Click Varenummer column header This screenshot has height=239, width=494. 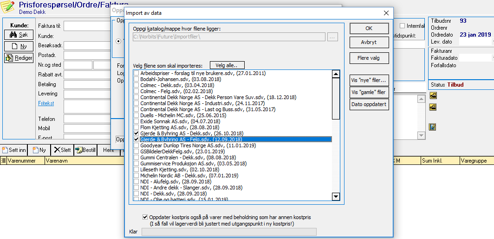[x=26, y=161]
